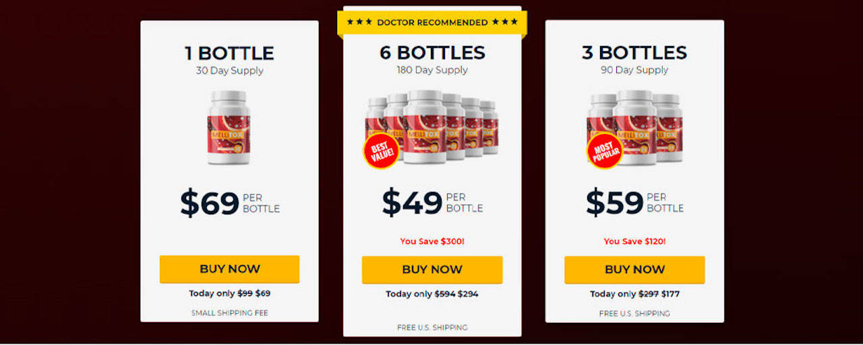Click the Best Value red badge
Screen dimensions: 863x345
click(x=382, y=150)
